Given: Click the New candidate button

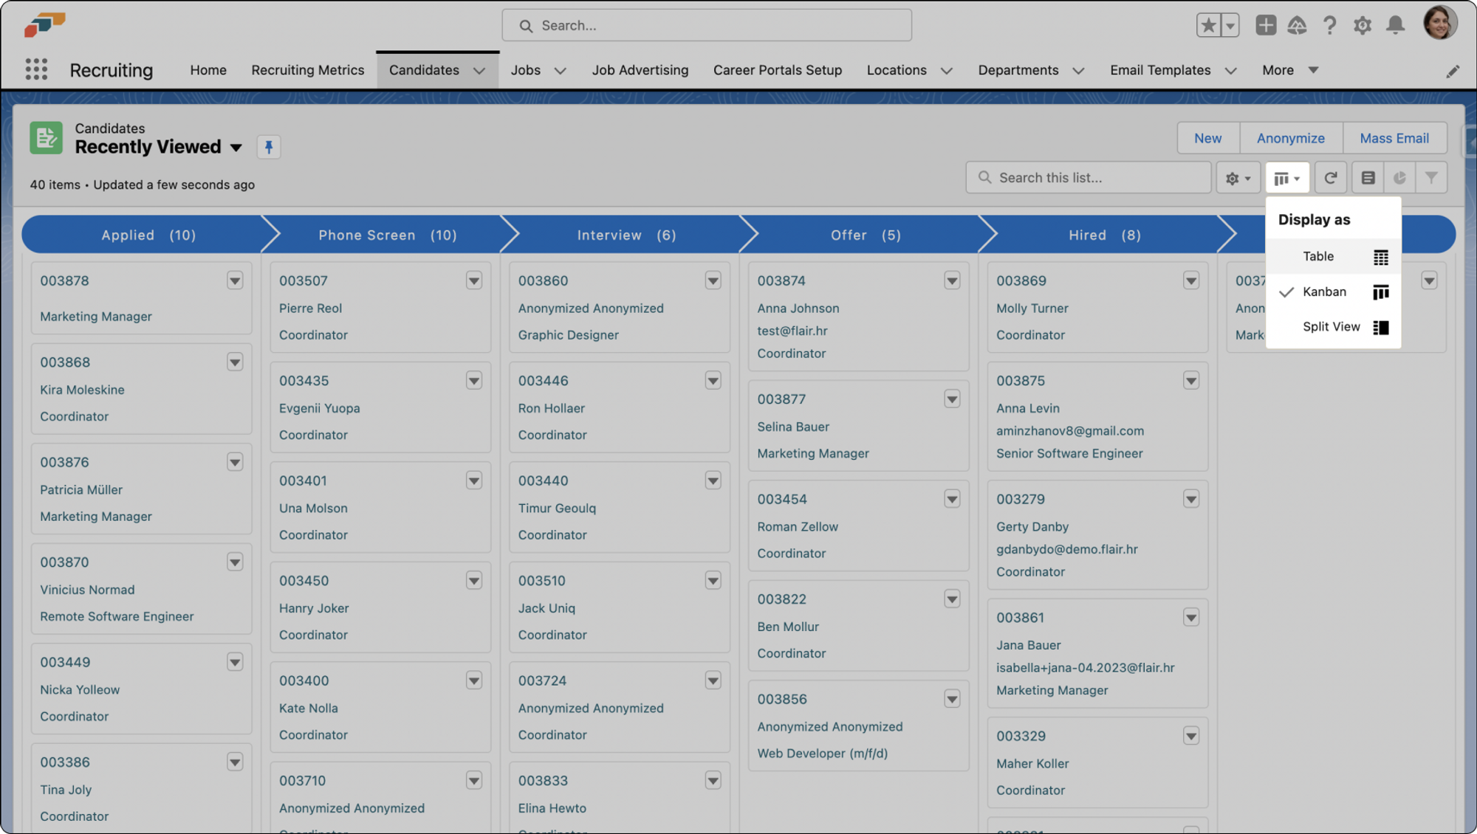Looking at the screenshot, I should click(x=1207, y=138).
